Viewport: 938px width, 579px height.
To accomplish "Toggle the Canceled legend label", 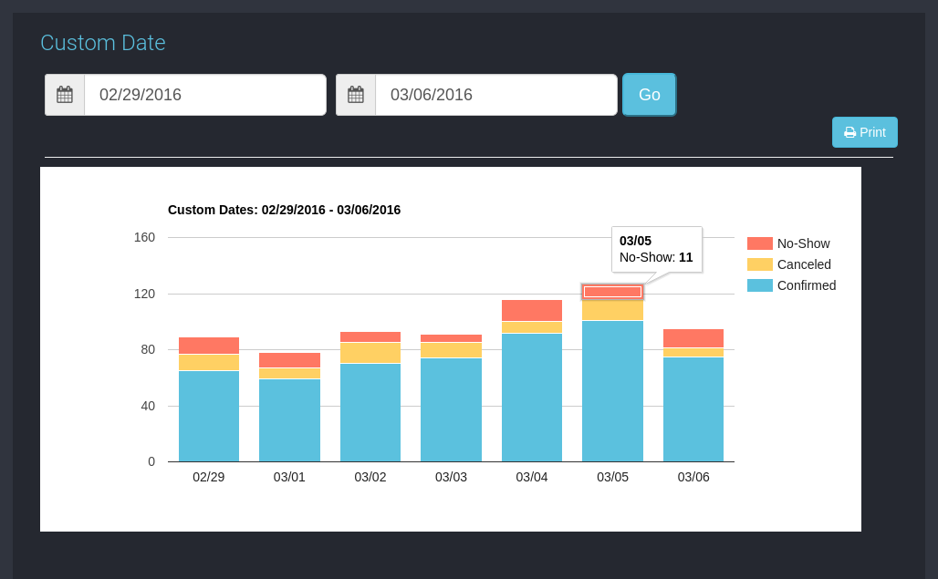I will 804,264.
